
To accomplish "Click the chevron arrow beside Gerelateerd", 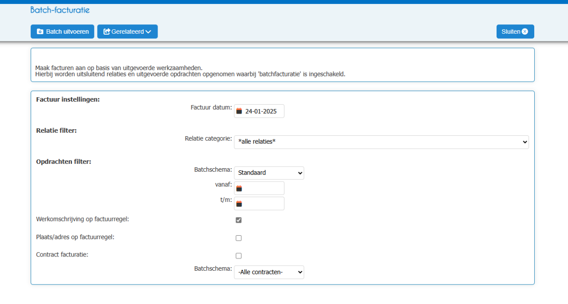I will click(x=148, y=32).
